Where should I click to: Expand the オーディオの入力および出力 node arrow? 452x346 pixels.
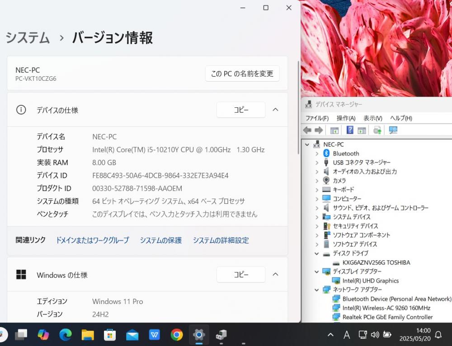tap(317, 172)
